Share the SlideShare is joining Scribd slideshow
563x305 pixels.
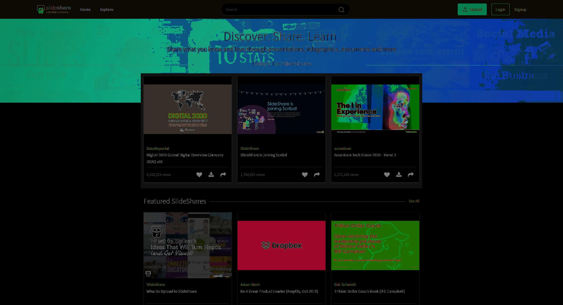317,175
